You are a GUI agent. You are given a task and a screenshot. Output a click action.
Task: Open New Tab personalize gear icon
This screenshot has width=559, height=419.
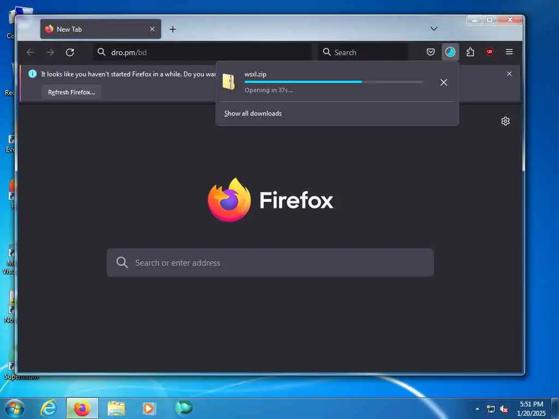click(506, 121)
